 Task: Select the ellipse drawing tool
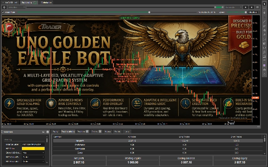tap(264, 52)
